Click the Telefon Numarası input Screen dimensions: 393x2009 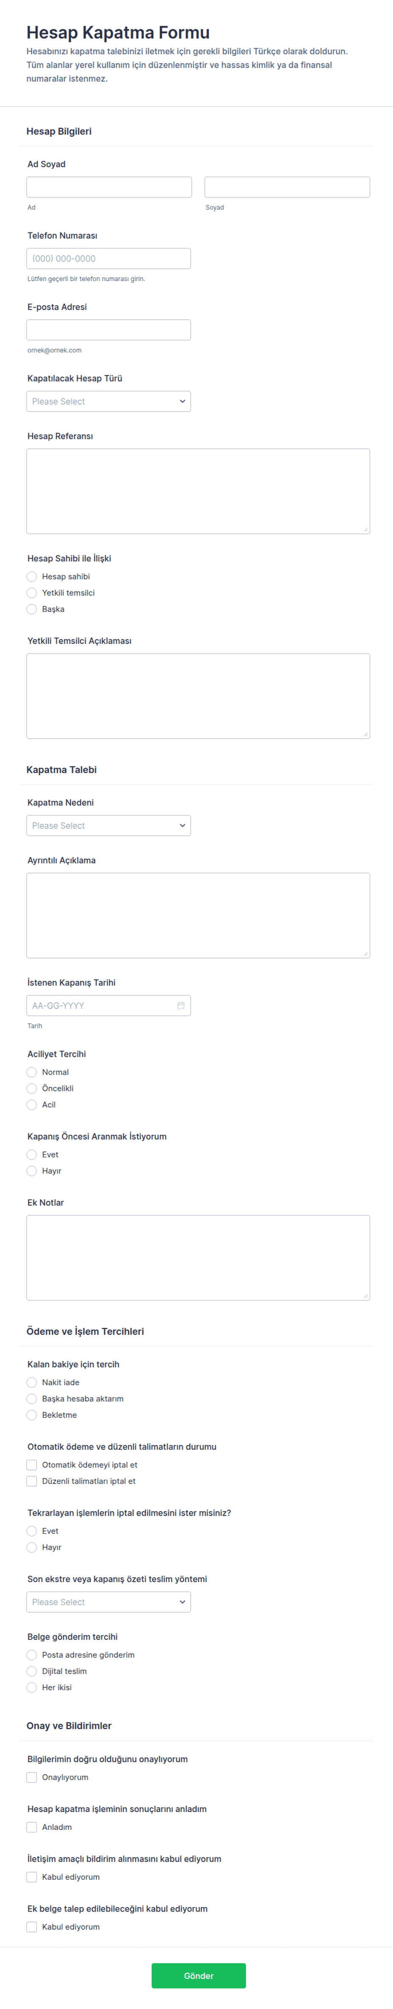(108, 258)
